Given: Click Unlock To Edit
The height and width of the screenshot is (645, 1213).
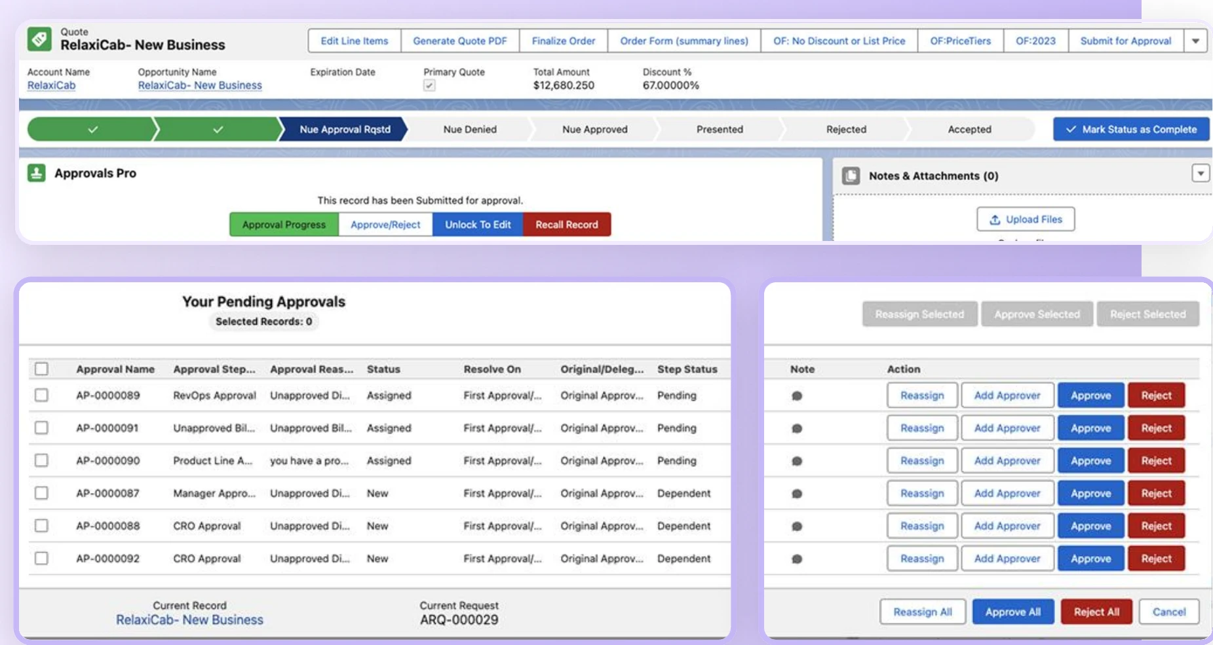Looking at the screenshot, I should 478,225.
